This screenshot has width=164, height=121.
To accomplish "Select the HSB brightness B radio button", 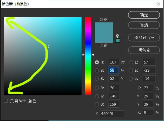I will click(97, 79).
